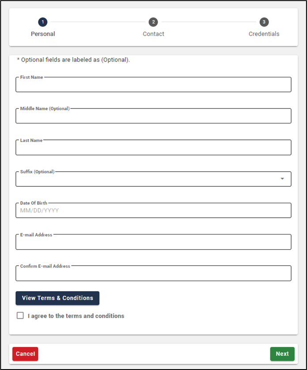
Task: Focus the E-mail Address input
Action: point(153,242)
